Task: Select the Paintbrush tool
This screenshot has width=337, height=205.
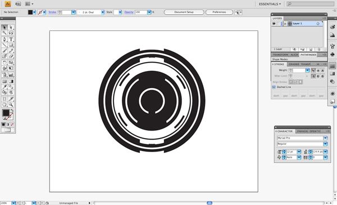Action: 4,51
